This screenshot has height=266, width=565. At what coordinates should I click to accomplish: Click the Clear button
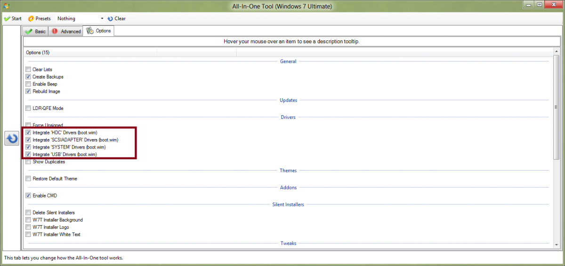(x=116, y=19)
